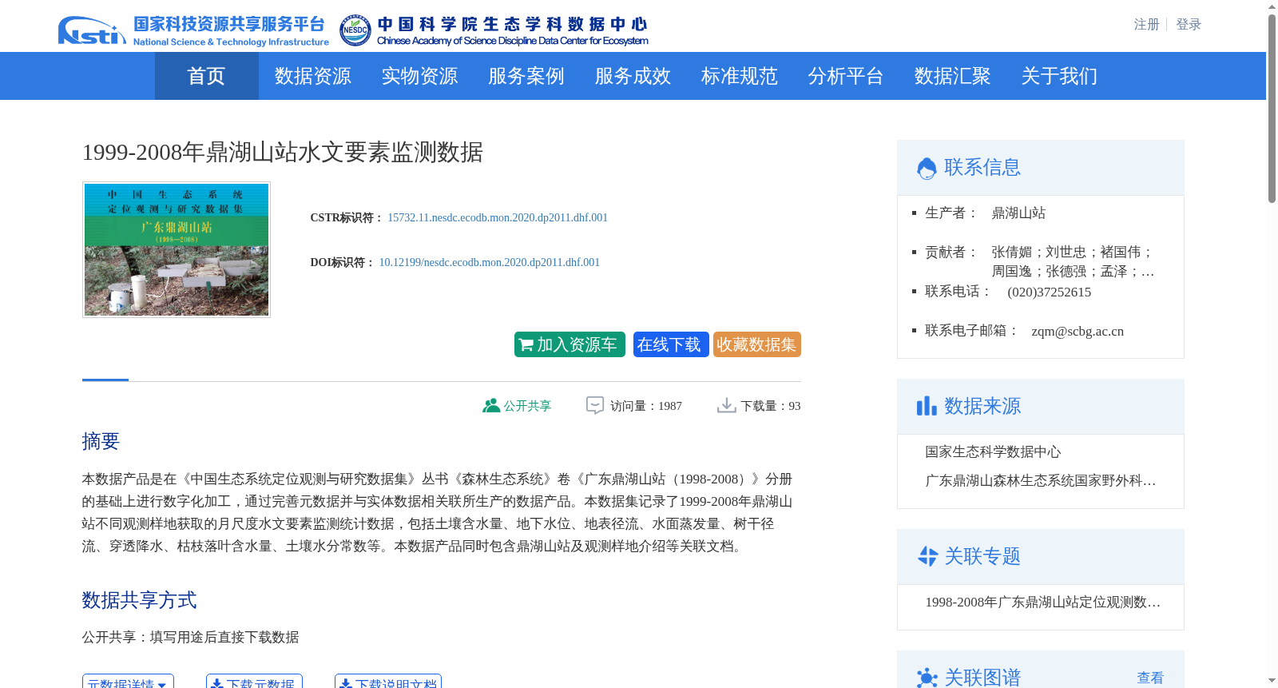Viewport: 1278px width, 688px height.
Task: Open the 实物资源 menu item
Action: point(419,76)
